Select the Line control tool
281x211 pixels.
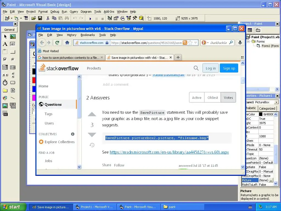coord(13,98)
